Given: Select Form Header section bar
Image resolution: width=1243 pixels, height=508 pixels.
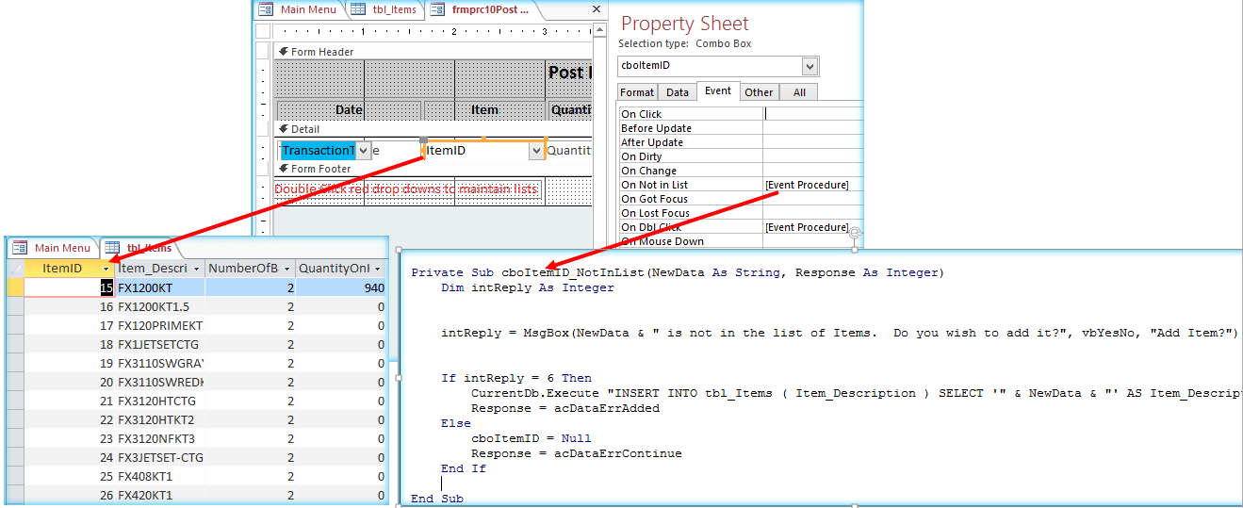Looking at the screenshot, I should [433, 51].
